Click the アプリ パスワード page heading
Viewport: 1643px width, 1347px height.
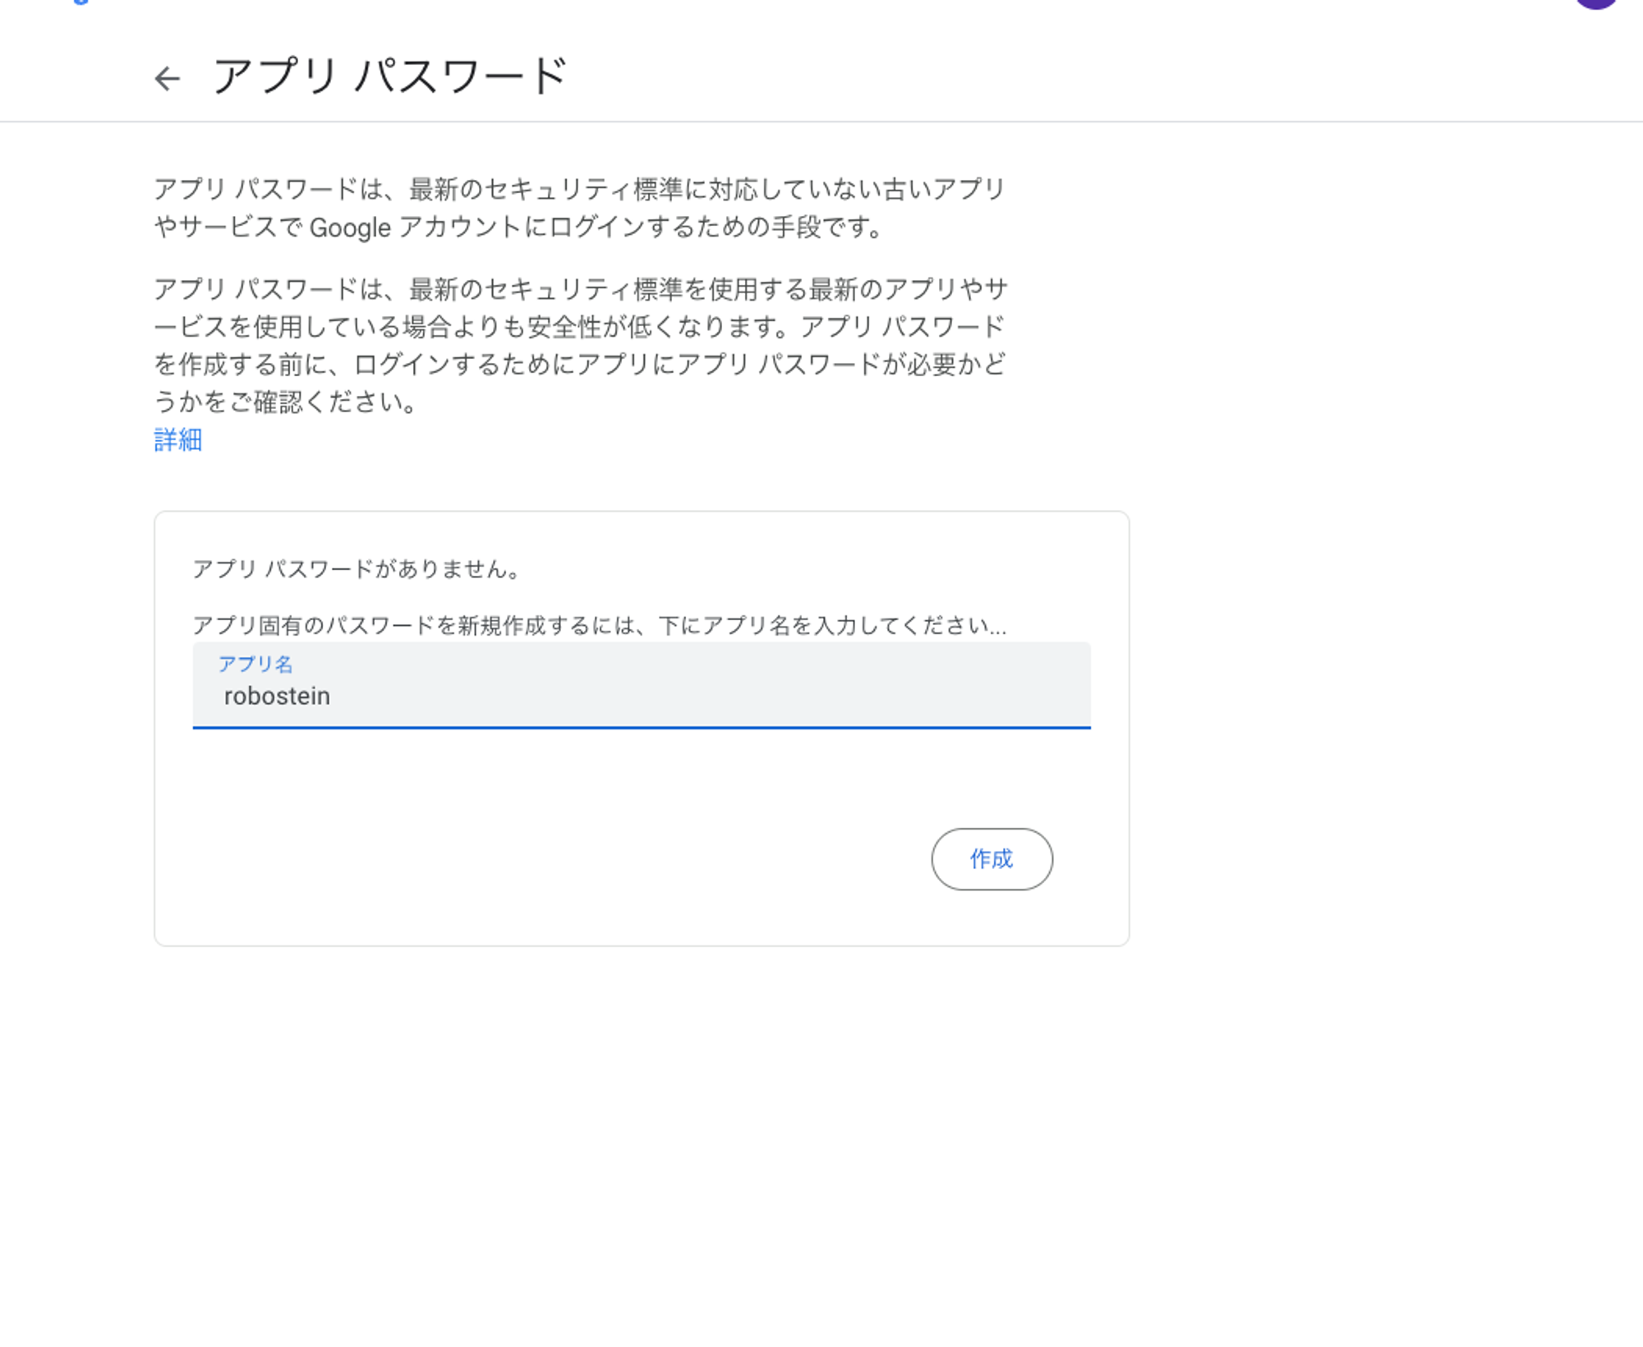point(389,76)
